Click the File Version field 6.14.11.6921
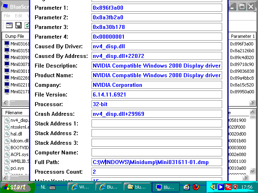Viewport: 258px width, 193px height. (x=157, y=94)
